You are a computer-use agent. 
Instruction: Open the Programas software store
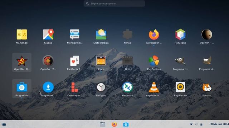(22, 87)
